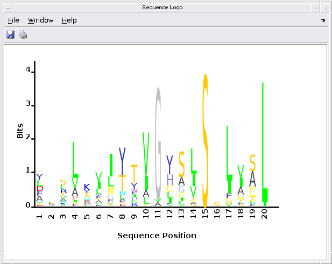Image resolution: width=332 pixels, height=264 pixels.
Task: Click the y-axis tick label '0'
Action: click(x=28, y=205)
